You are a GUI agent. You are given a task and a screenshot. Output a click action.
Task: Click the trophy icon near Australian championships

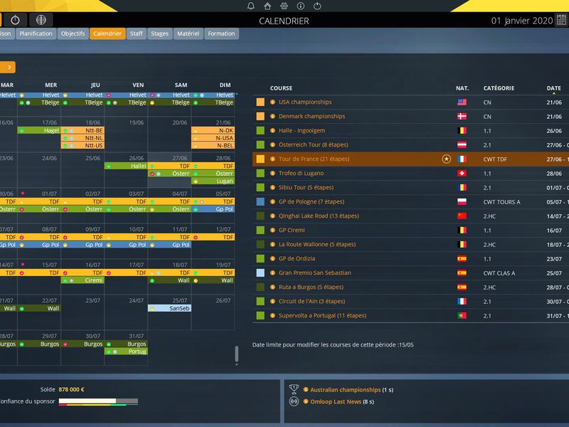pos(294,389)
